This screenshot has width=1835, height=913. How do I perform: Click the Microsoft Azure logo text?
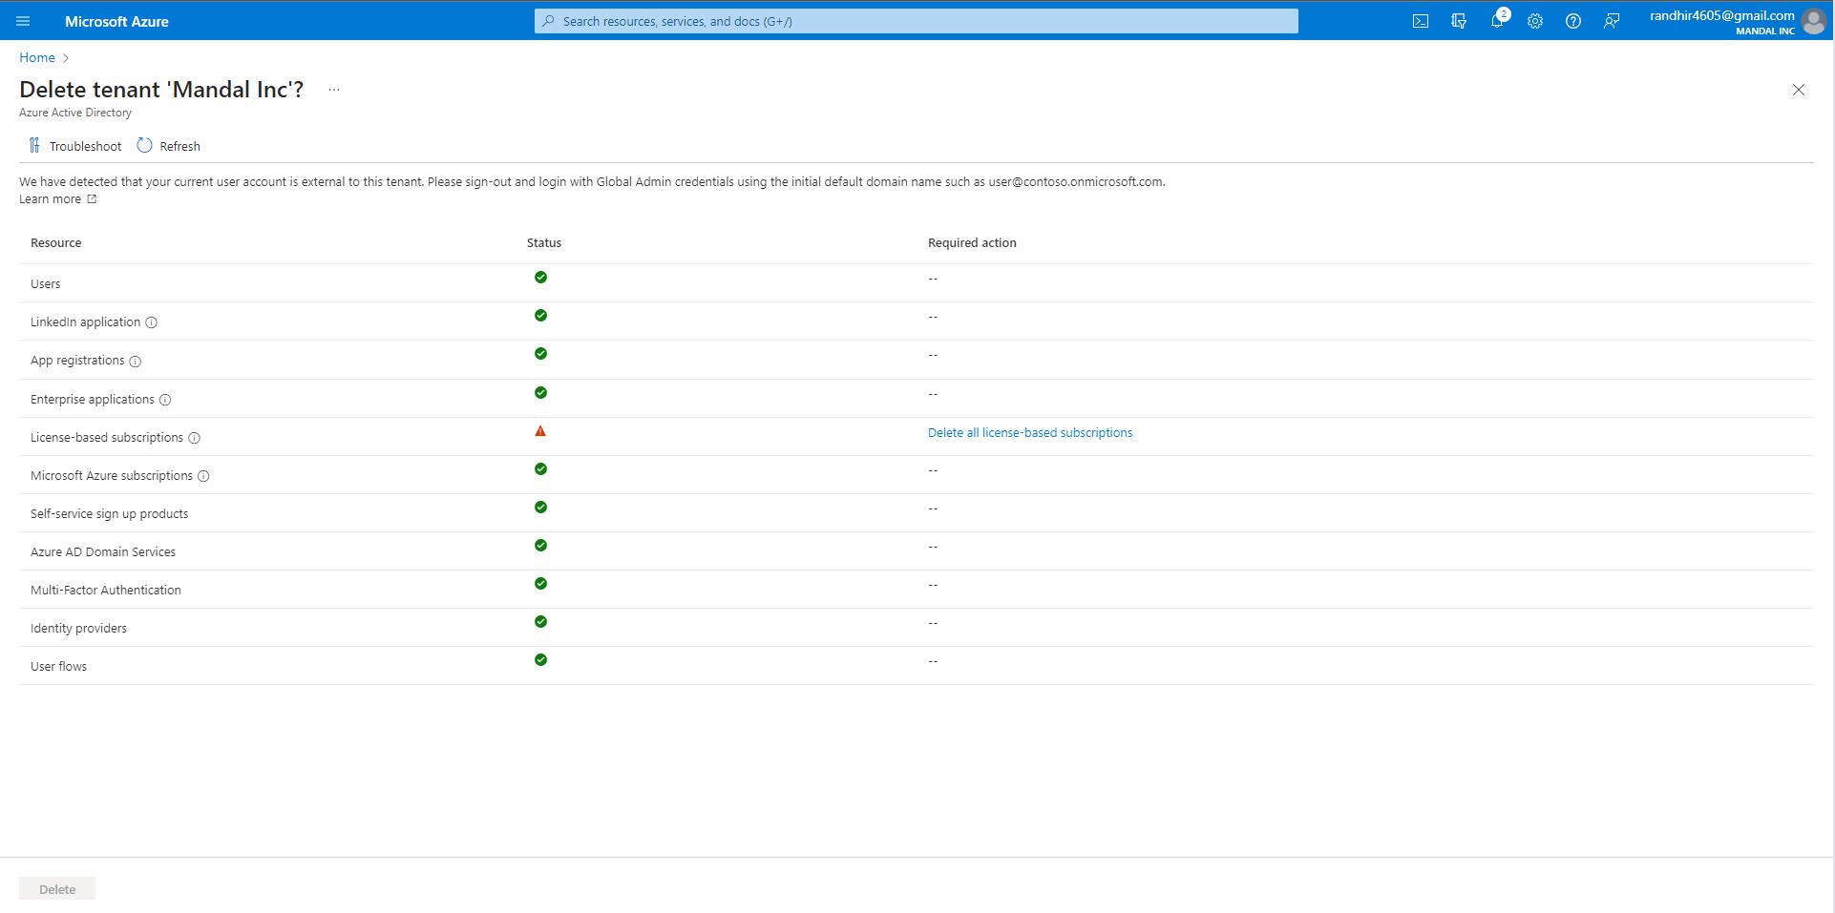click(x=116, y=21)
